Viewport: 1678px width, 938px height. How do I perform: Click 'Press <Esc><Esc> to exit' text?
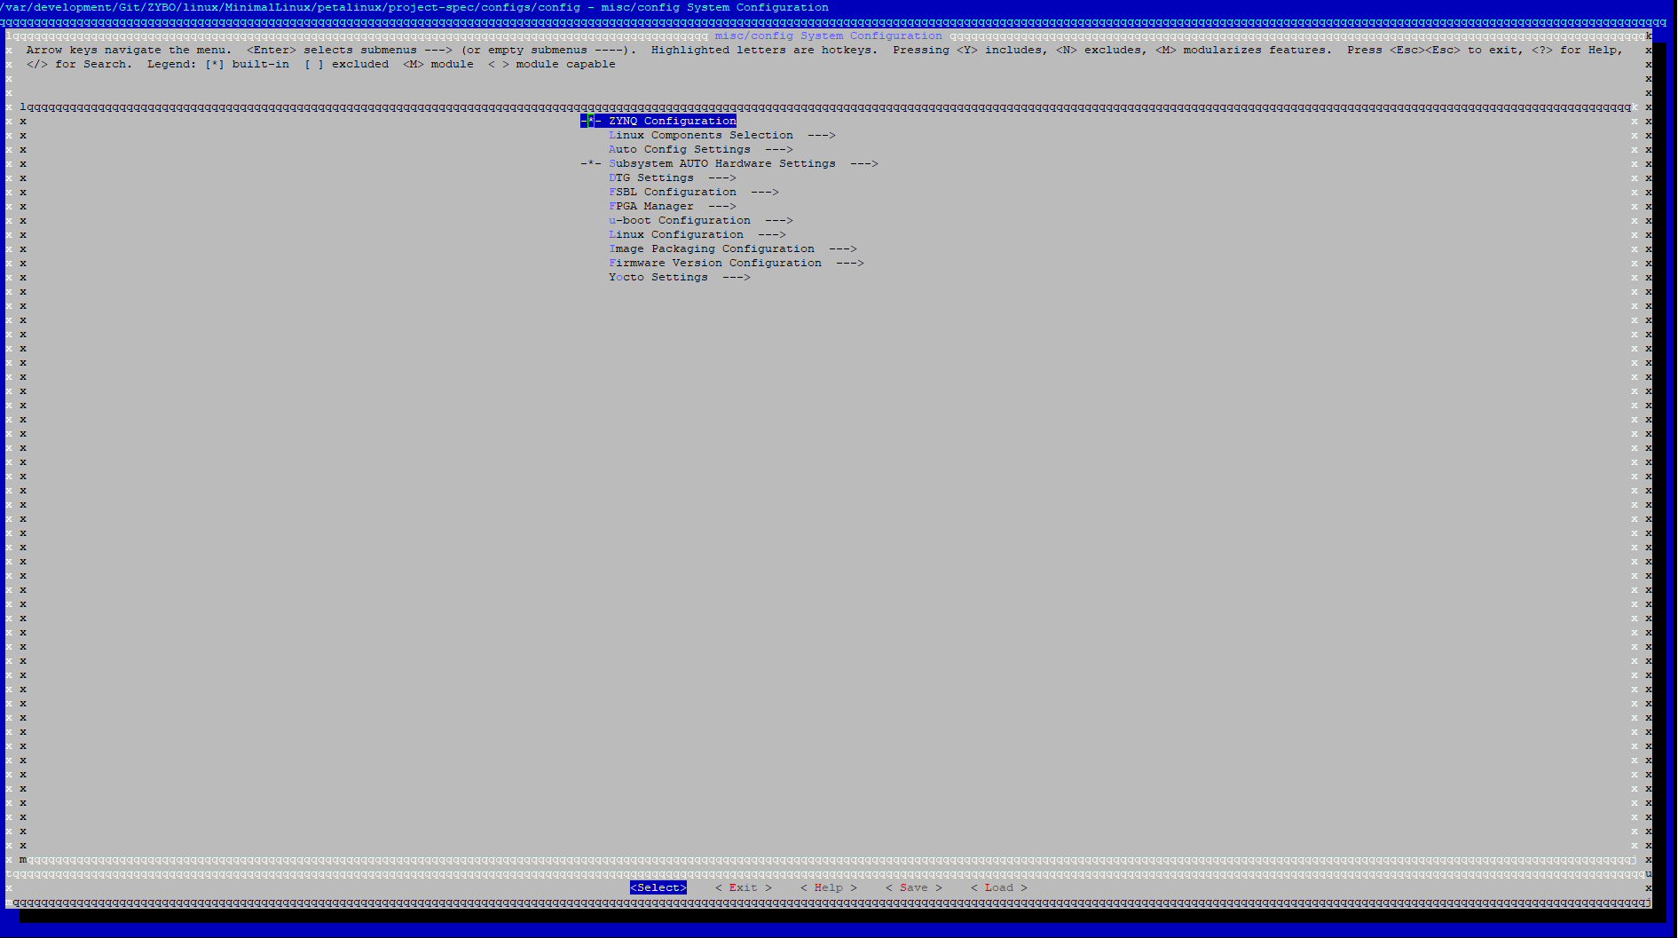pos(1432,50)
